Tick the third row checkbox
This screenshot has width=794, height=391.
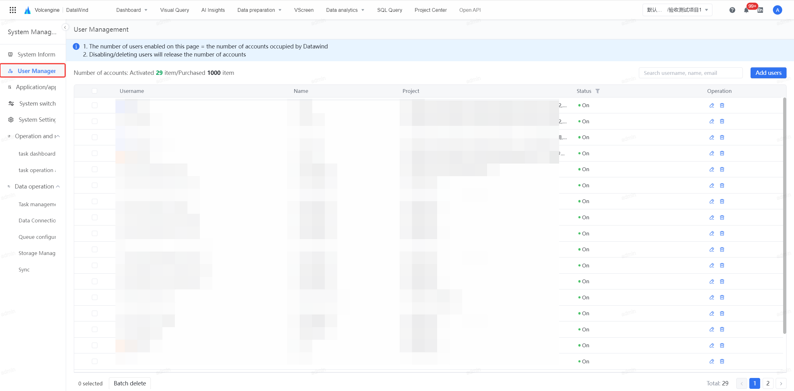pos(95,137)
